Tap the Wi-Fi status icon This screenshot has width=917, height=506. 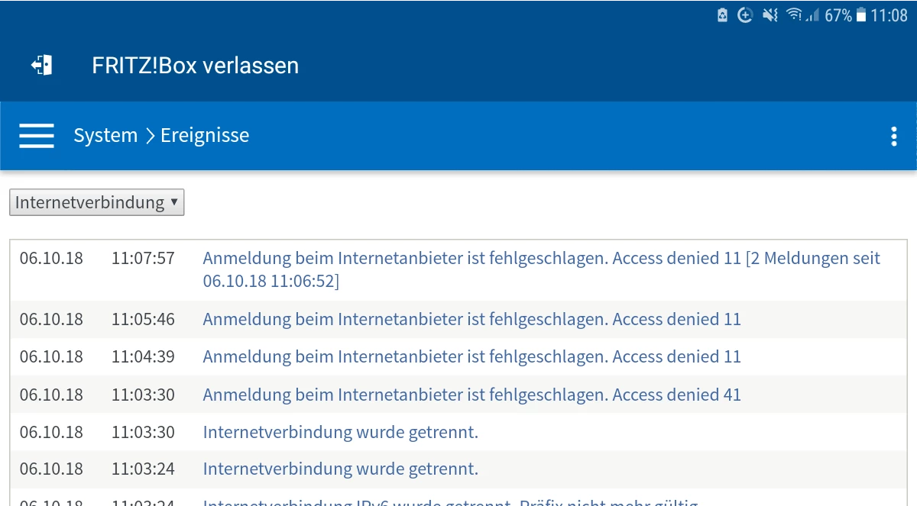tap(794, 15)
